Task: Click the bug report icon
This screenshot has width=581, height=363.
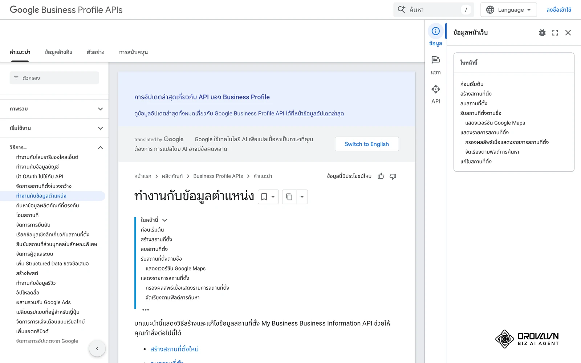Action: click(x=542, y=33)
